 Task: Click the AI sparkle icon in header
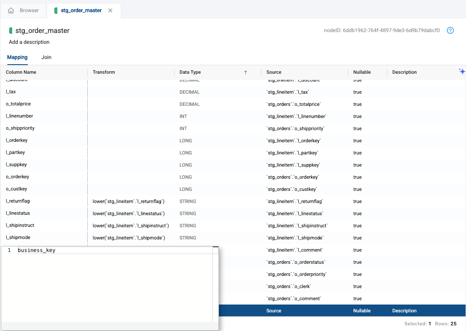point(462,71)
